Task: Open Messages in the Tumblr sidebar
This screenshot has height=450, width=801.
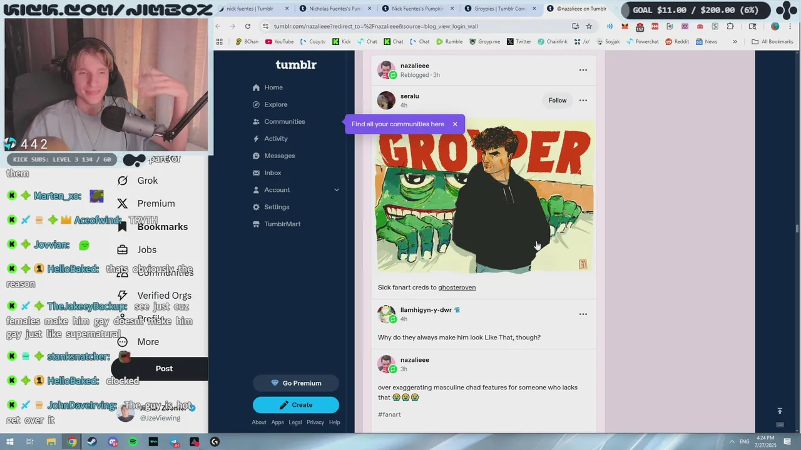Action: [273, 156]
